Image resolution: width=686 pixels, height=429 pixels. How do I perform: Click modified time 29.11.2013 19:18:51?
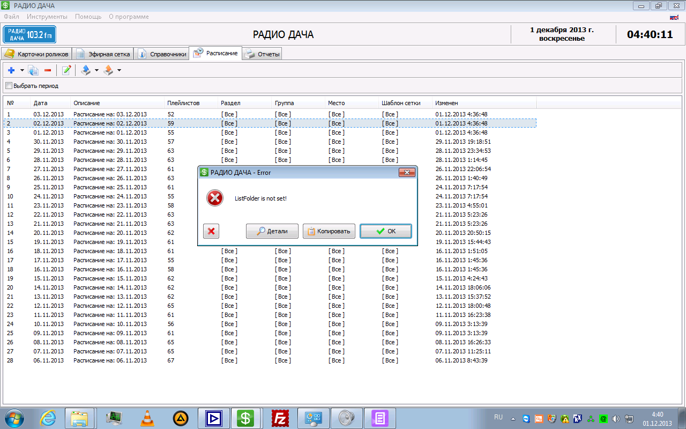[x=463, y=142]
